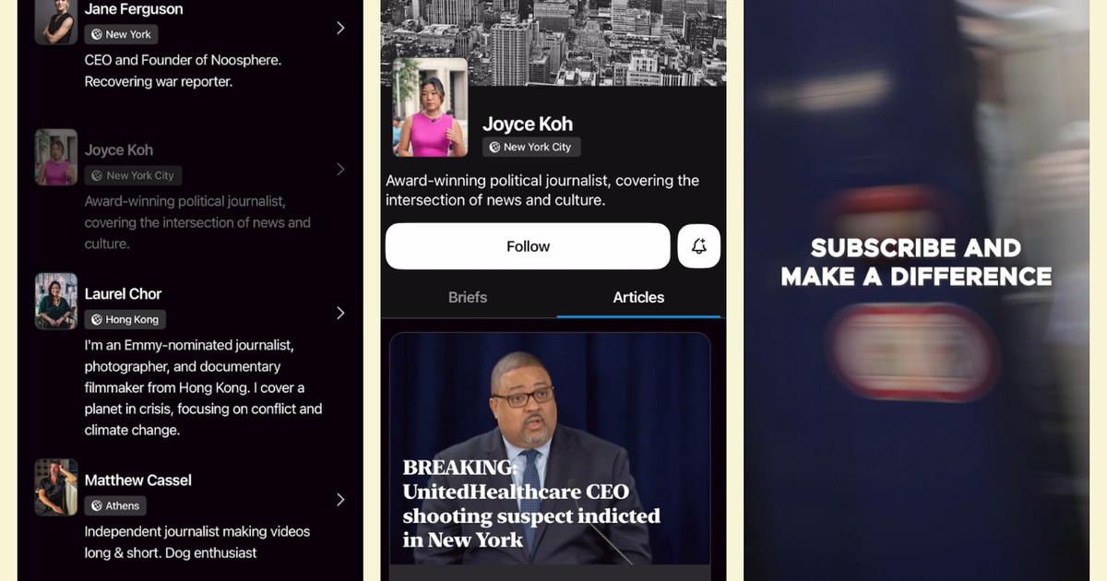The image size is (1107, 581).
Task: Click the Joyce Koh profile heading
Action: (528, 124)
